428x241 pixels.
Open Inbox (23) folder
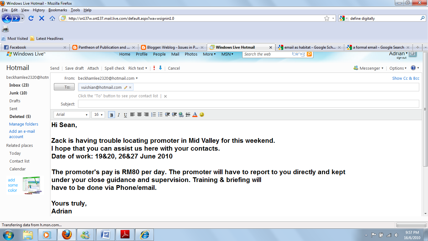(19, 85)
